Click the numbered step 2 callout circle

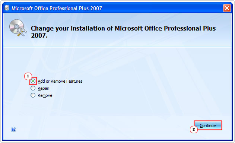pos(194,129)
